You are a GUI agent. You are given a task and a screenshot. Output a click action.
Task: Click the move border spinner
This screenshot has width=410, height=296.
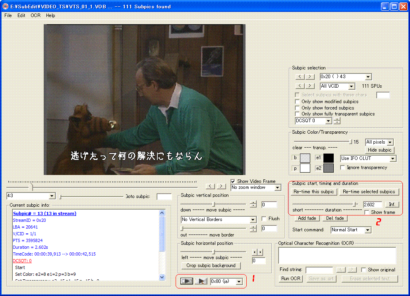point(253,229)
